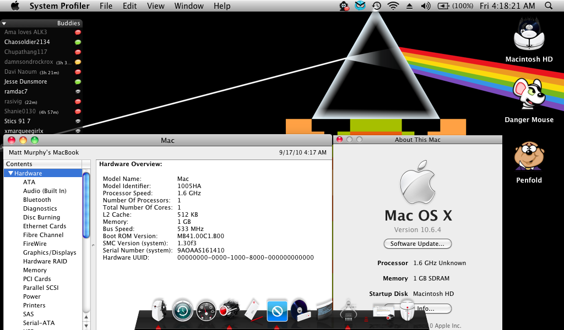Click the Contents list scroll up arrow

point(86,317)
